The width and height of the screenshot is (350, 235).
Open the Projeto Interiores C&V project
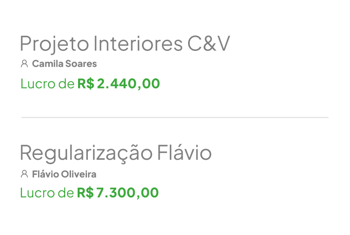(125, 44)
